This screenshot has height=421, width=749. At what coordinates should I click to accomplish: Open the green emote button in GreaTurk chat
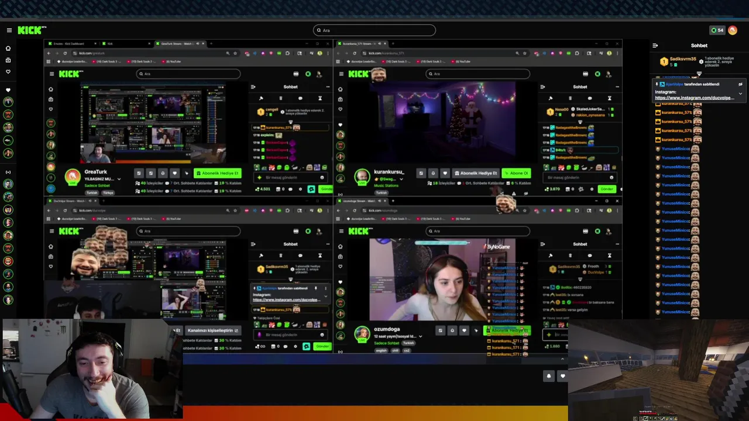[311, 189]
